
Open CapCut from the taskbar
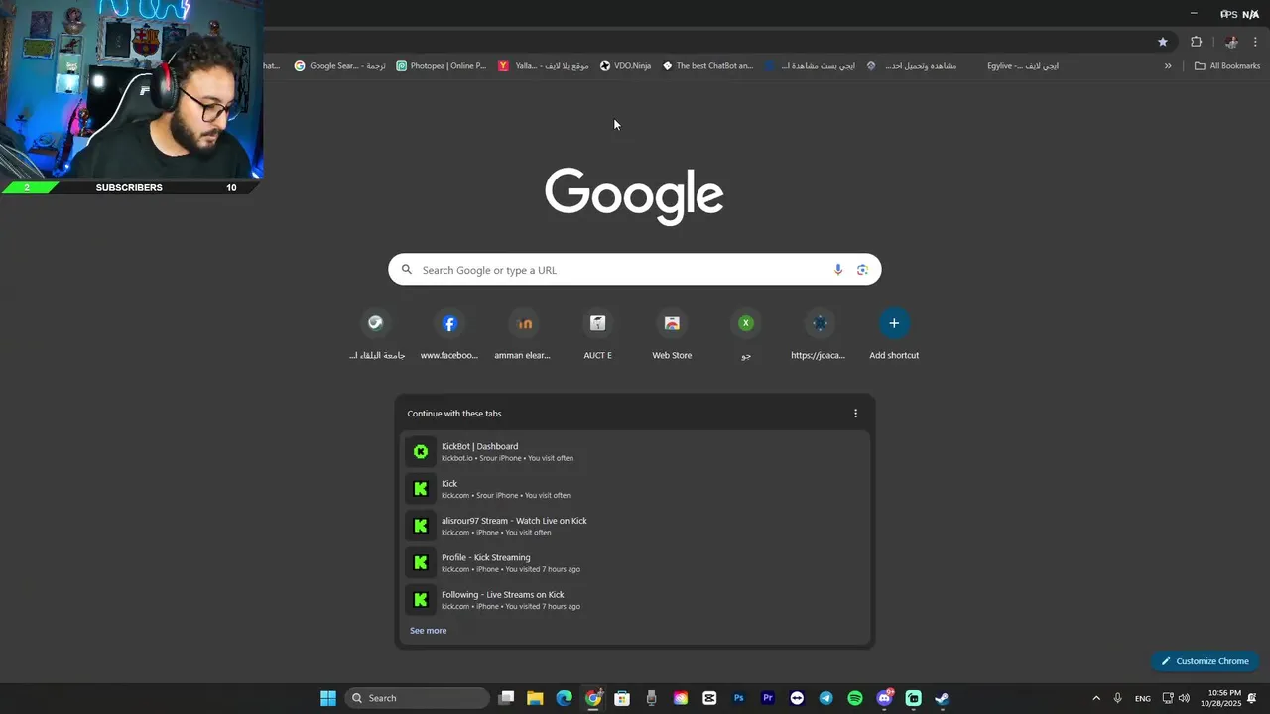click(x=709, y=698)
